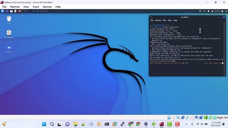
Task: Open terminal Actions menu
Action: [x=158, y=21]
